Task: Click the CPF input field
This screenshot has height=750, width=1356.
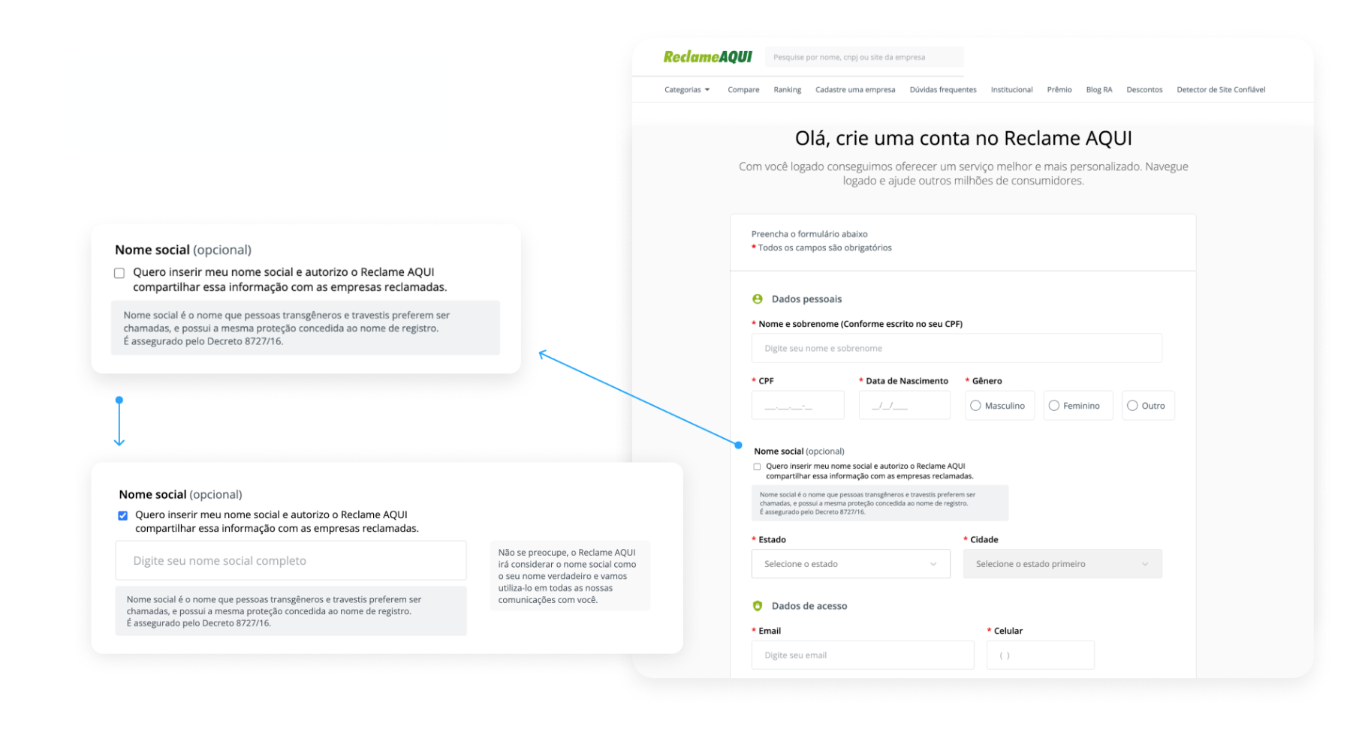Action: point(797,405)
